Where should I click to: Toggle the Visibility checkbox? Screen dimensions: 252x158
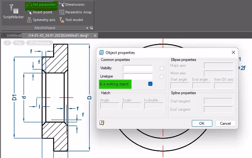[x=162, y=68]
